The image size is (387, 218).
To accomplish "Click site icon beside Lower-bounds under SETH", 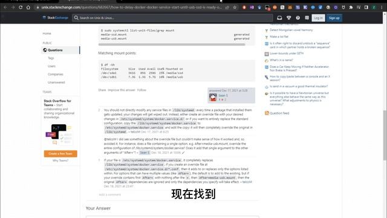I will pos(267,54).
